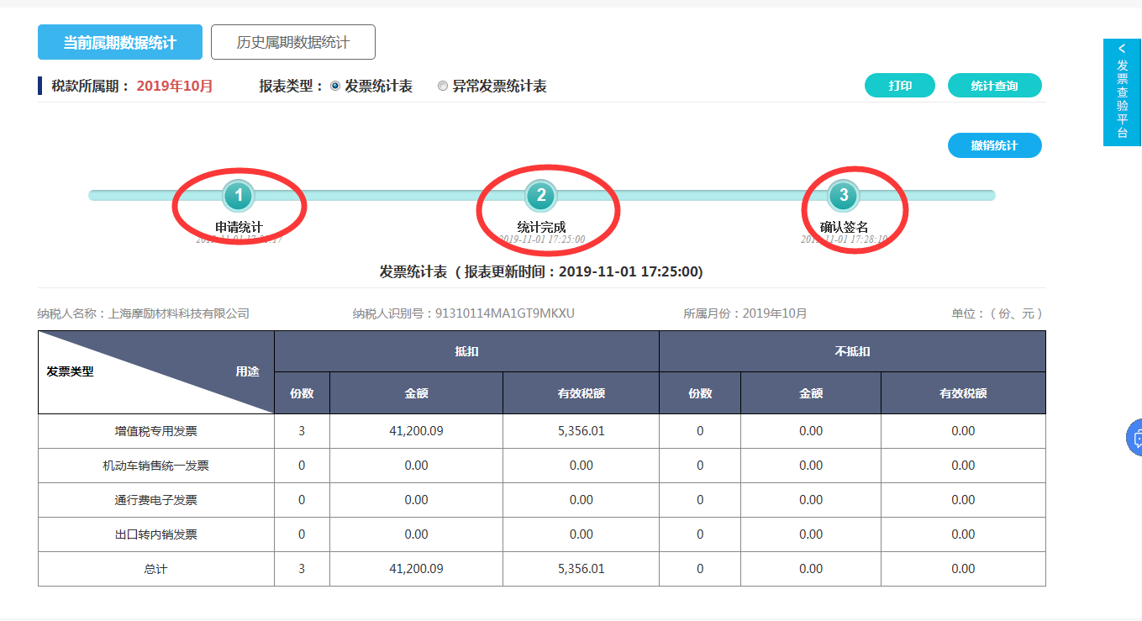The height and width of the screenshot is (621, 1142).
Task: Open the 历史属期数据统计 tab
Action: (292, 42)
